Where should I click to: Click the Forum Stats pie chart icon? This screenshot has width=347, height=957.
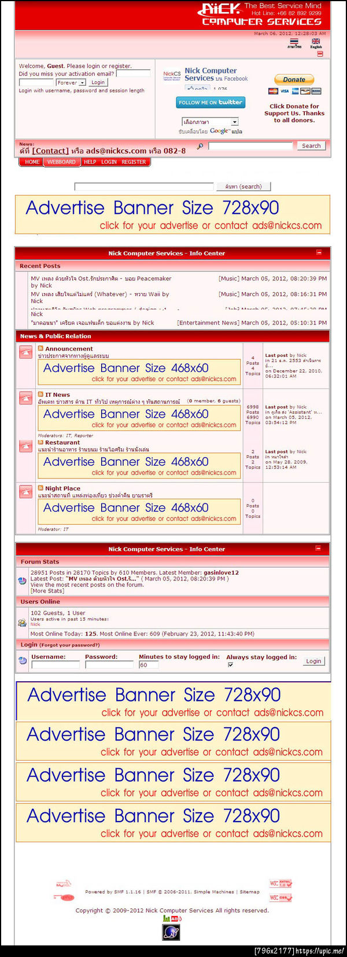click(22, 580)
